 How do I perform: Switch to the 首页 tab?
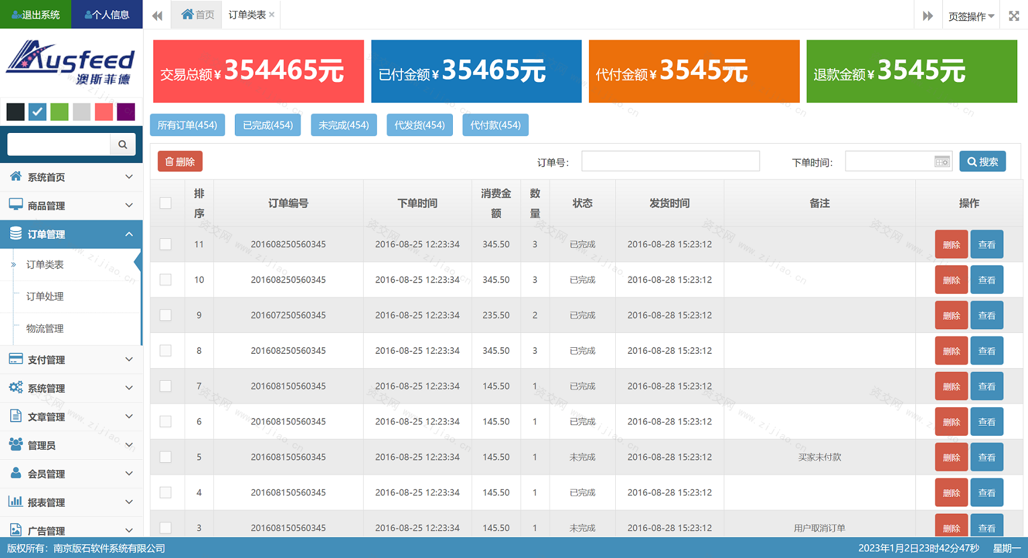click(197, 15)
